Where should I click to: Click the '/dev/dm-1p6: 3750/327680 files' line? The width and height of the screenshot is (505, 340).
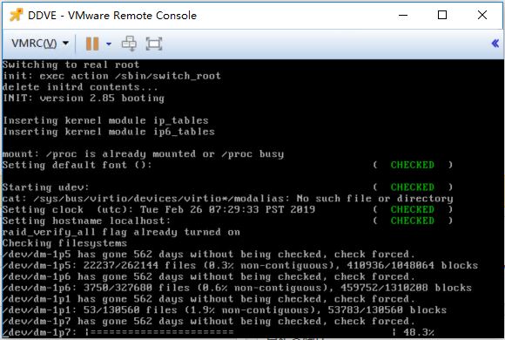[237, 288]
